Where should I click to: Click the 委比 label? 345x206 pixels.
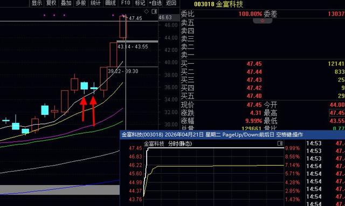point(188,14)
